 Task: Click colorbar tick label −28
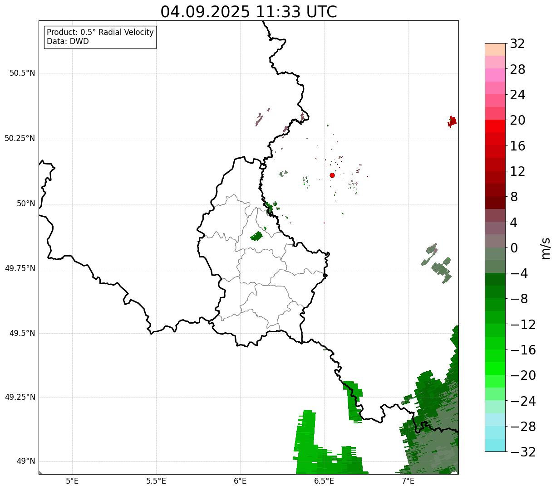click(523, 427)
